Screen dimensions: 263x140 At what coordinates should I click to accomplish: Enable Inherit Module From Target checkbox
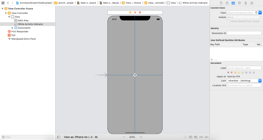point(228,21)
